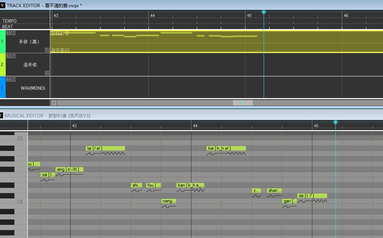The image size is (383, 238).
Task: Solo the 洛天依 track
Action: click(x=13, y=56)
